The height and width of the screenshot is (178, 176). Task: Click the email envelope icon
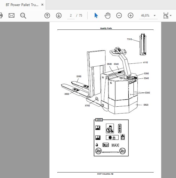point(12,16)
